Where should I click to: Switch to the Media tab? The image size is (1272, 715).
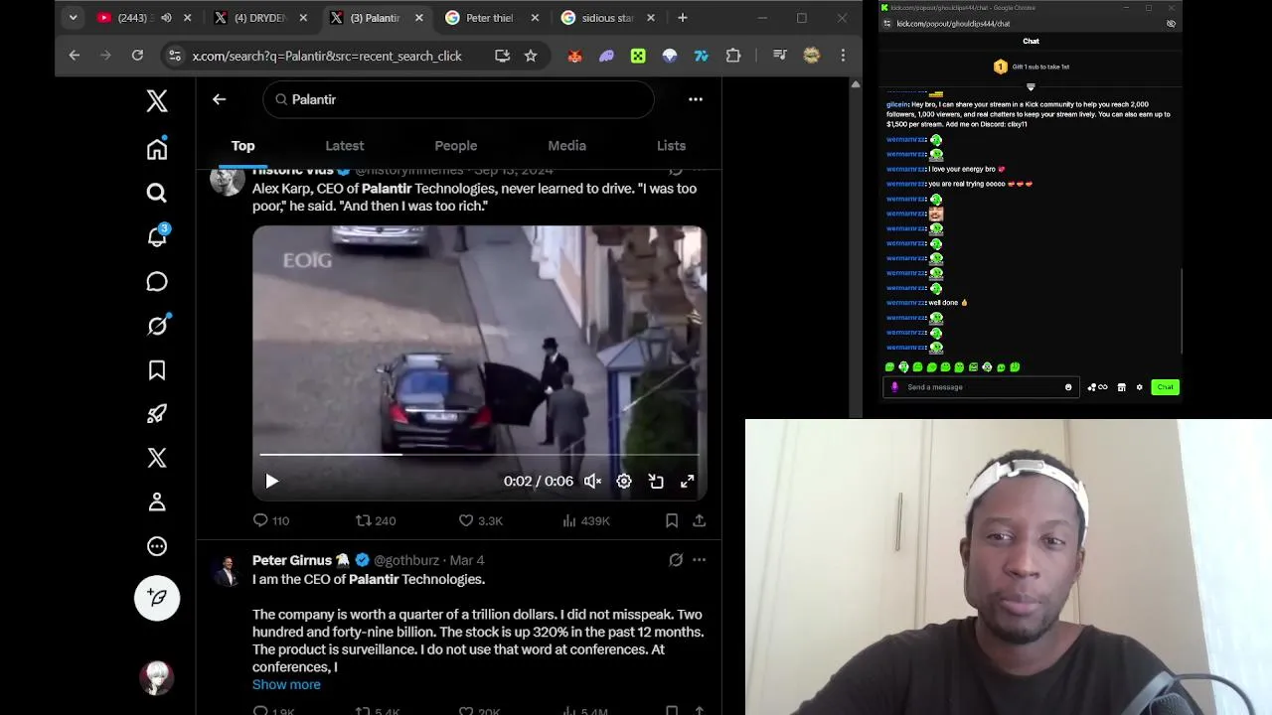(567, 146)
